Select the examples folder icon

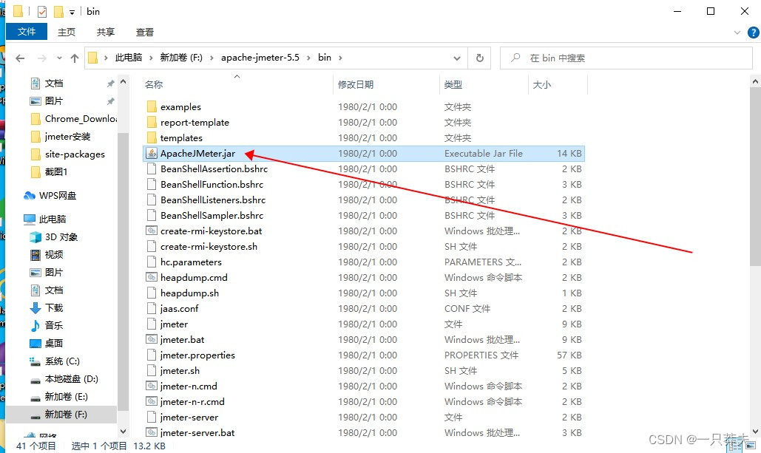[152, 106]
